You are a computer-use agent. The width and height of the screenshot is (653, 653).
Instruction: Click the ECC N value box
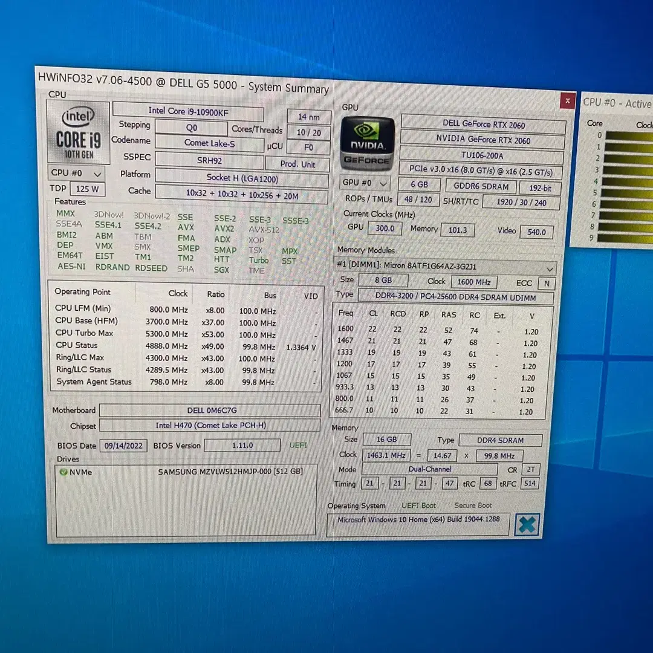[x=547, y=284]
